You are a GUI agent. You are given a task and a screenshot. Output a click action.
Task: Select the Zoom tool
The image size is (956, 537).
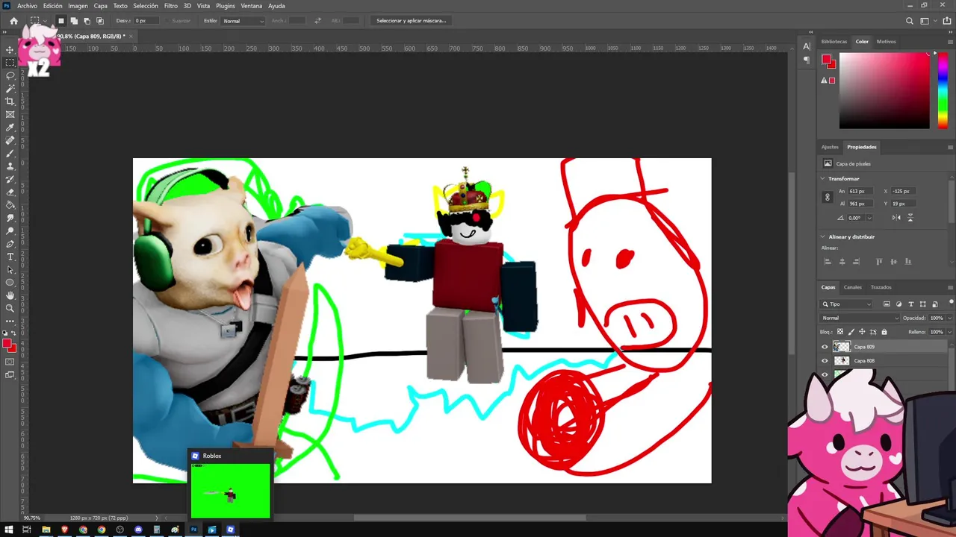pyautogui.click(x=10, y=308)
